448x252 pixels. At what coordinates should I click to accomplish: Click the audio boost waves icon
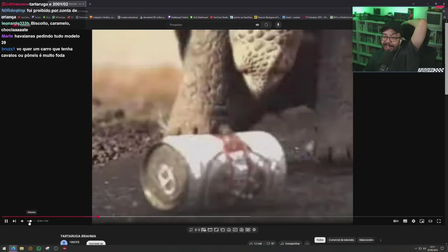(197, 230)
